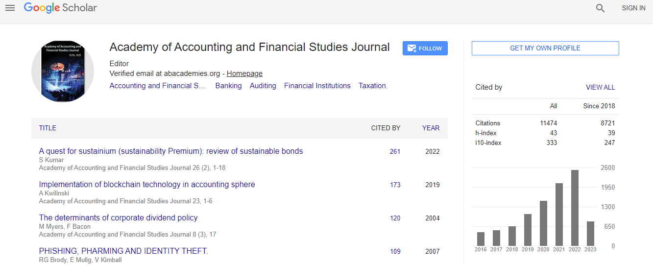The width and height of the screenshot is (653, 265).
Task: Click the 2022 bar in citations chart
Action: (x=575, y=208)
